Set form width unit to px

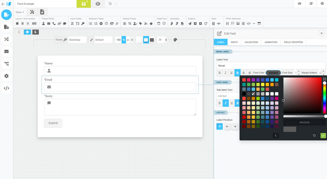coord(128,40)
